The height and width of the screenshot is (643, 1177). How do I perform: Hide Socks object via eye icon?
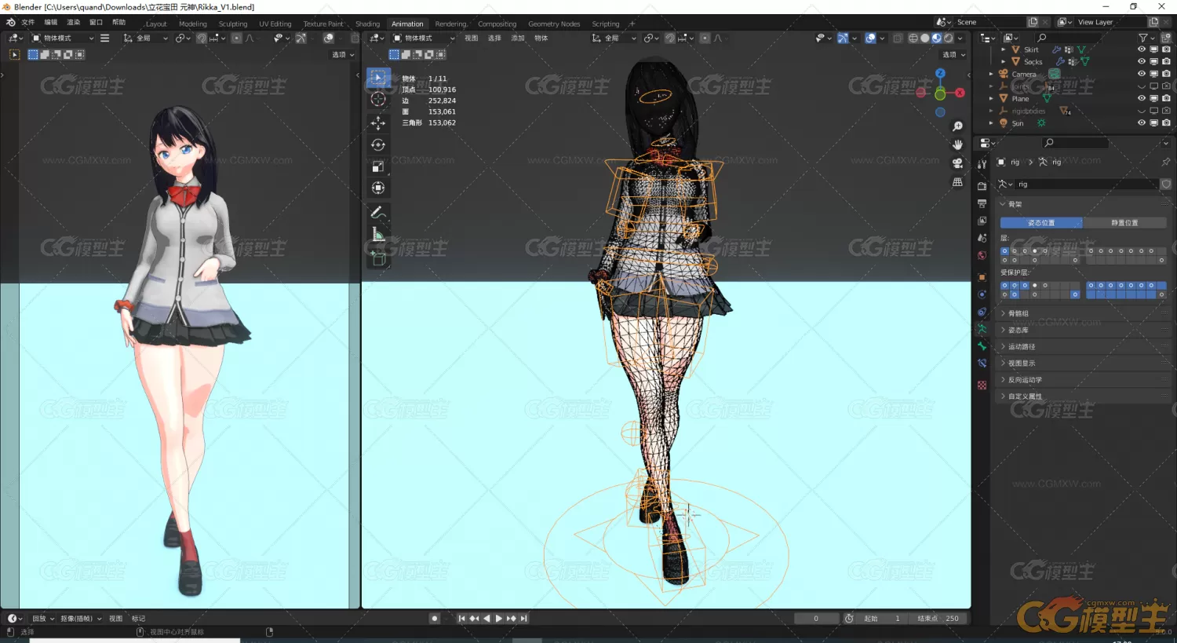[1142, 61]
